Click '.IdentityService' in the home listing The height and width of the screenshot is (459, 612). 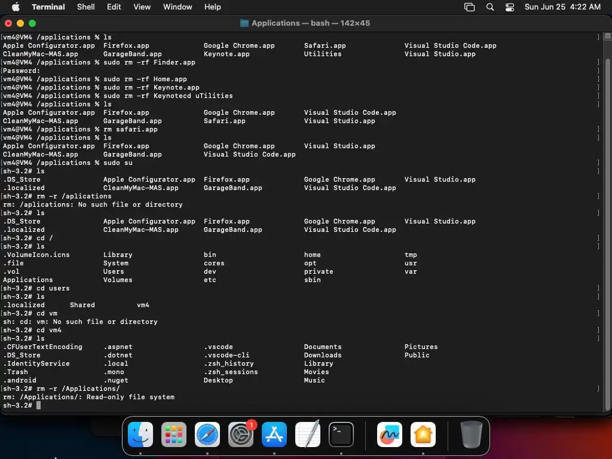tap(36, 363)
